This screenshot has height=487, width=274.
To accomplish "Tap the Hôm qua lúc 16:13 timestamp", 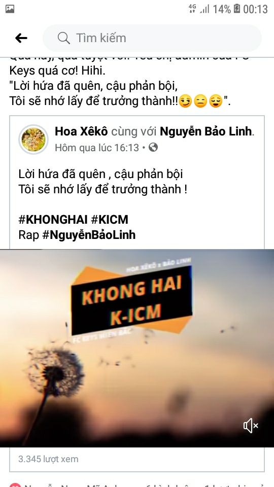I will click(x=97, y=148).
